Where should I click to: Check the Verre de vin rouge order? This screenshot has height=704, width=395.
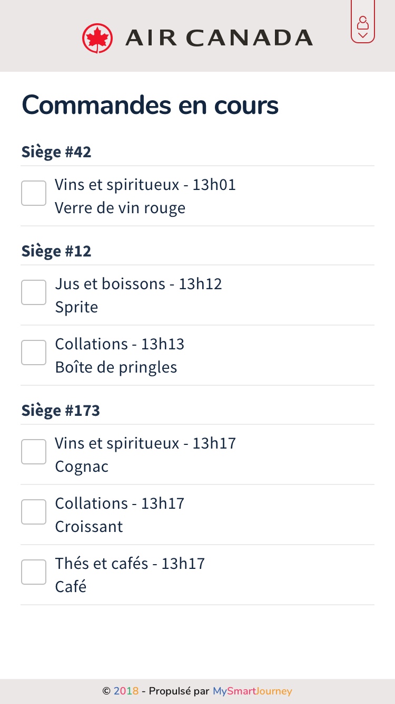[x=34, y=193]
